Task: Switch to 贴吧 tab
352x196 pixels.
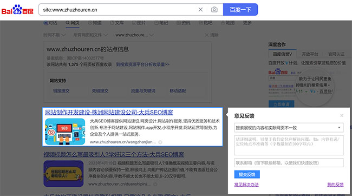Action: [x=206, y=23]
